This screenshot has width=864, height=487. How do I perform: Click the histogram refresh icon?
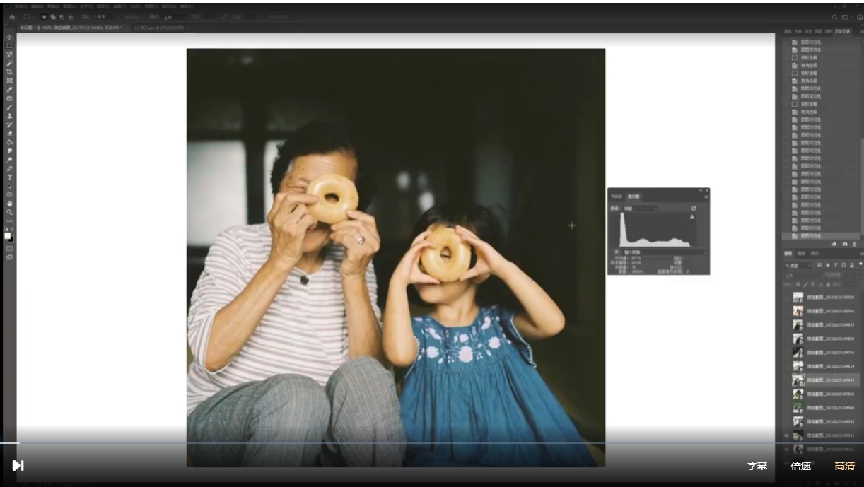click(x=694, y=209)
